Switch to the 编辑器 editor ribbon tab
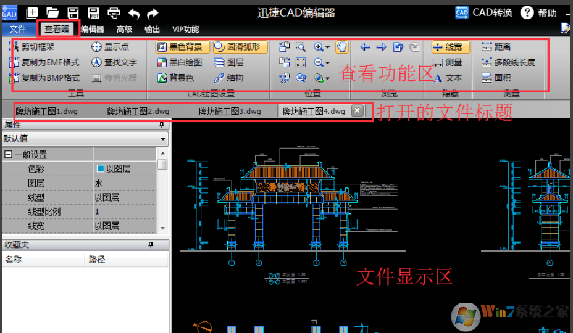 92,29
